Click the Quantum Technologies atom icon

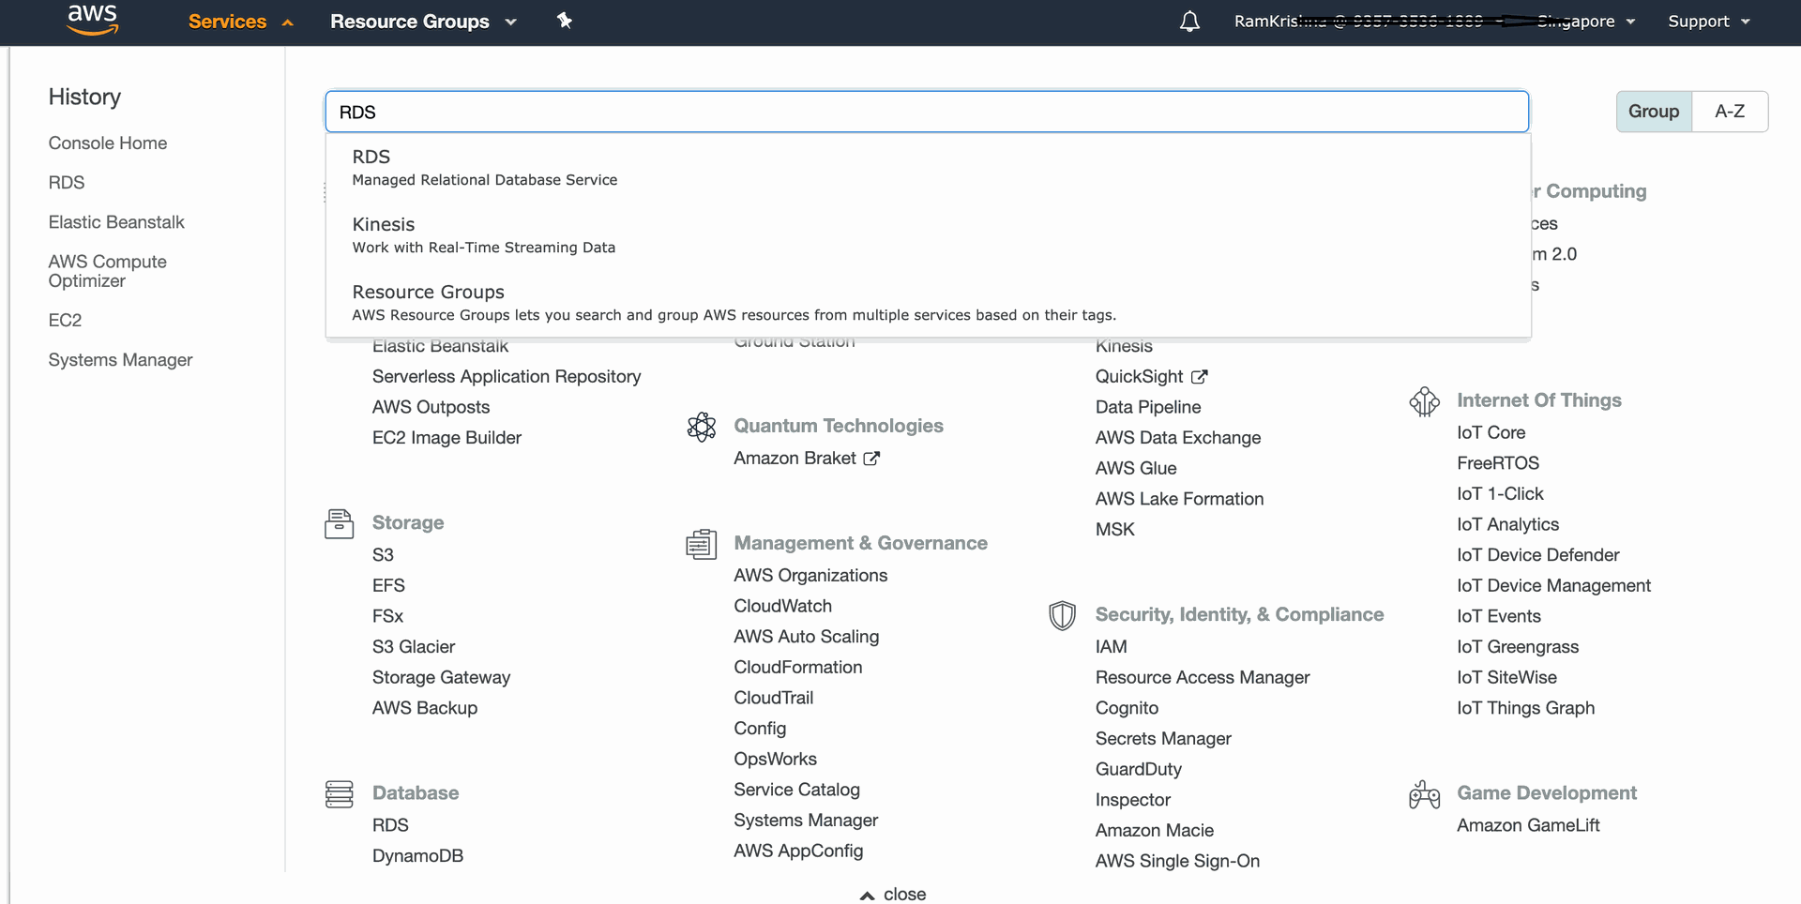click(701, 427)
